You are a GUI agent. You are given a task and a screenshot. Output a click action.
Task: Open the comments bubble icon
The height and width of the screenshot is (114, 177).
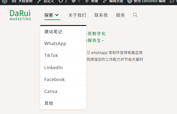coord(74,1)
